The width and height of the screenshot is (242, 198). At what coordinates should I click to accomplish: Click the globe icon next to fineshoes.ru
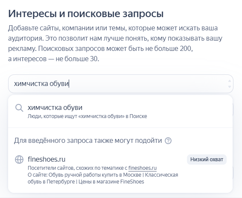click(19, 160)
